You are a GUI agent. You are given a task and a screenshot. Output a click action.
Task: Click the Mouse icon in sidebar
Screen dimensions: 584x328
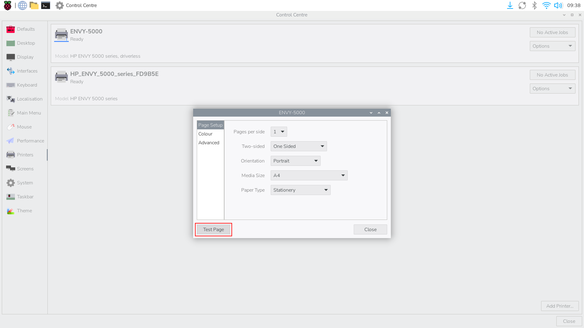(x=11, y=127)
